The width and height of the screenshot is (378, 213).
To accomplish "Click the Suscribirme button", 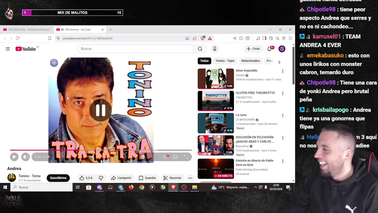I will pos(58,178).
